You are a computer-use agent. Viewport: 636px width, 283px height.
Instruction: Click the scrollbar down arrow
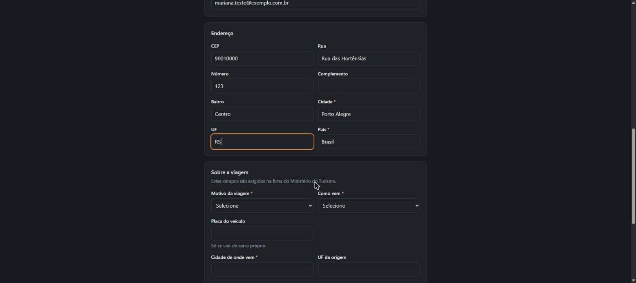tap(633, 280)
